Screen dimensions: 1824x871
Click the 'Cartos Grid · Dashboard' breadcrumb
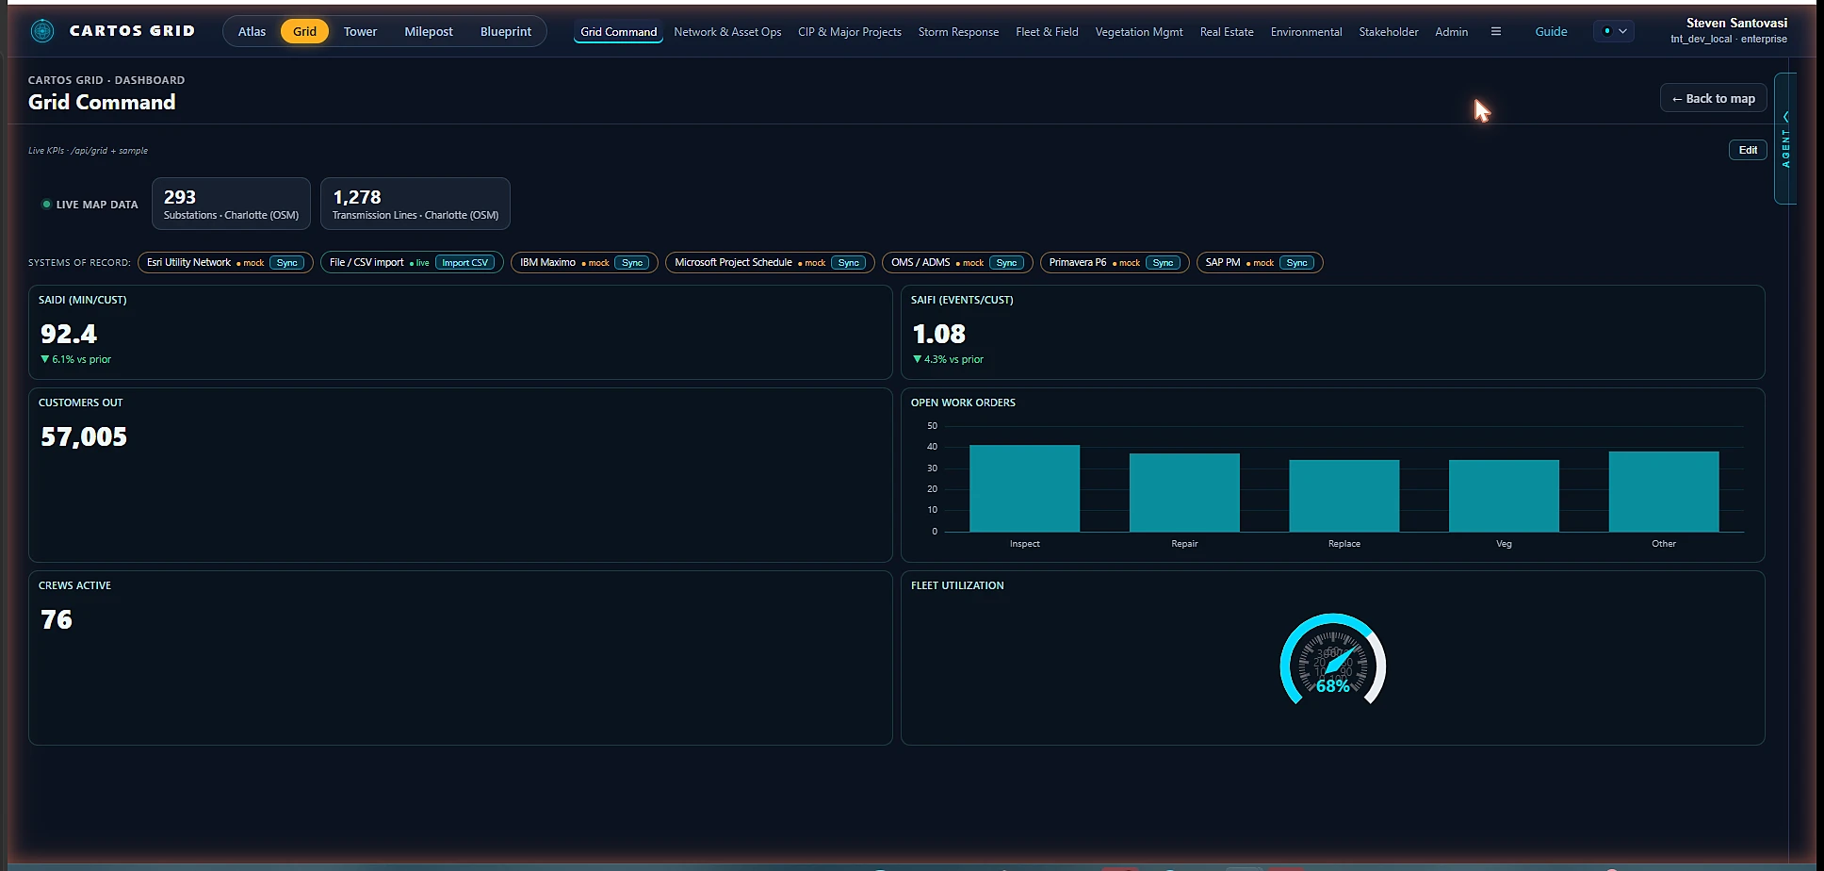tap(106, 80)
